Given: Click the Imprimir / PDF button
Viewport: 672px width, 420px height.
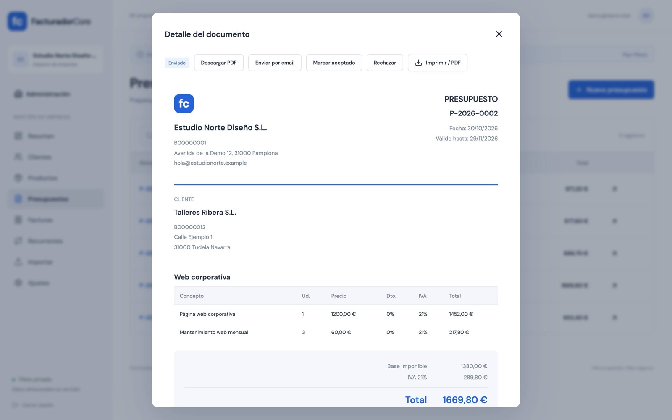Looking at the screenshot, I should [x=437, y=63].
